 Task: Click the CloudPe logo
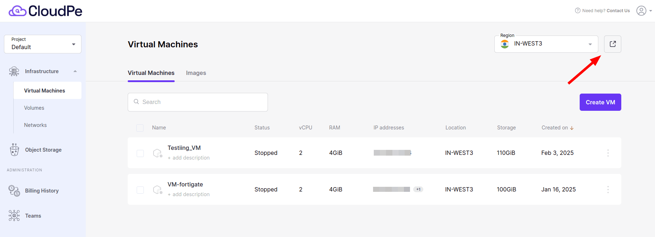coord(45,11)
